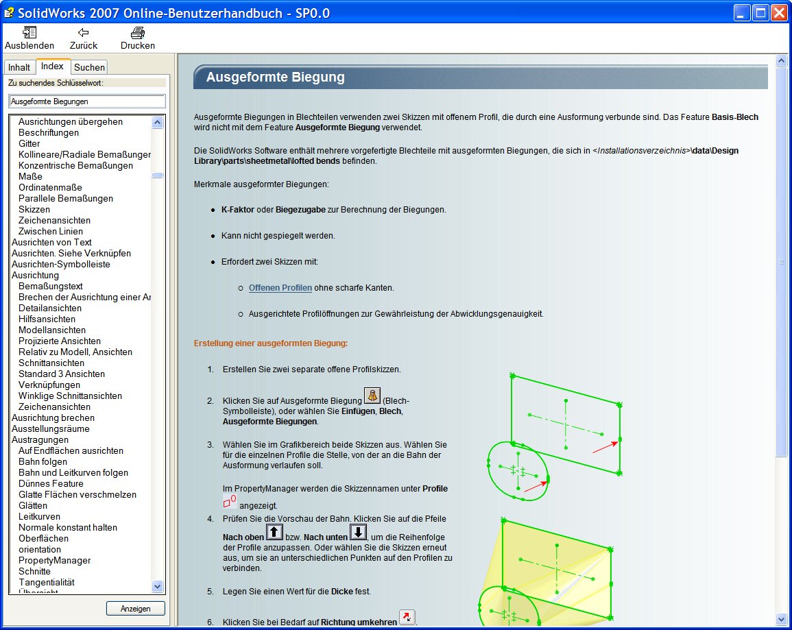This screenshot has height=630, width=792.
Task: Select index entry 'Schnitte'
Action: pyautogui.click(x=34, y=572)
